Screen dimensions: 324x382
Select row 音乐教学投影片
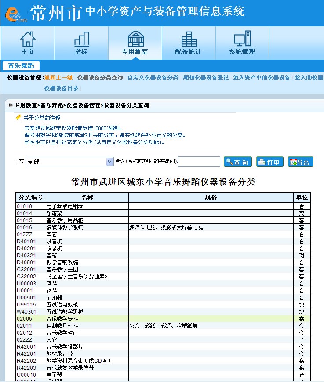(163, 347)
